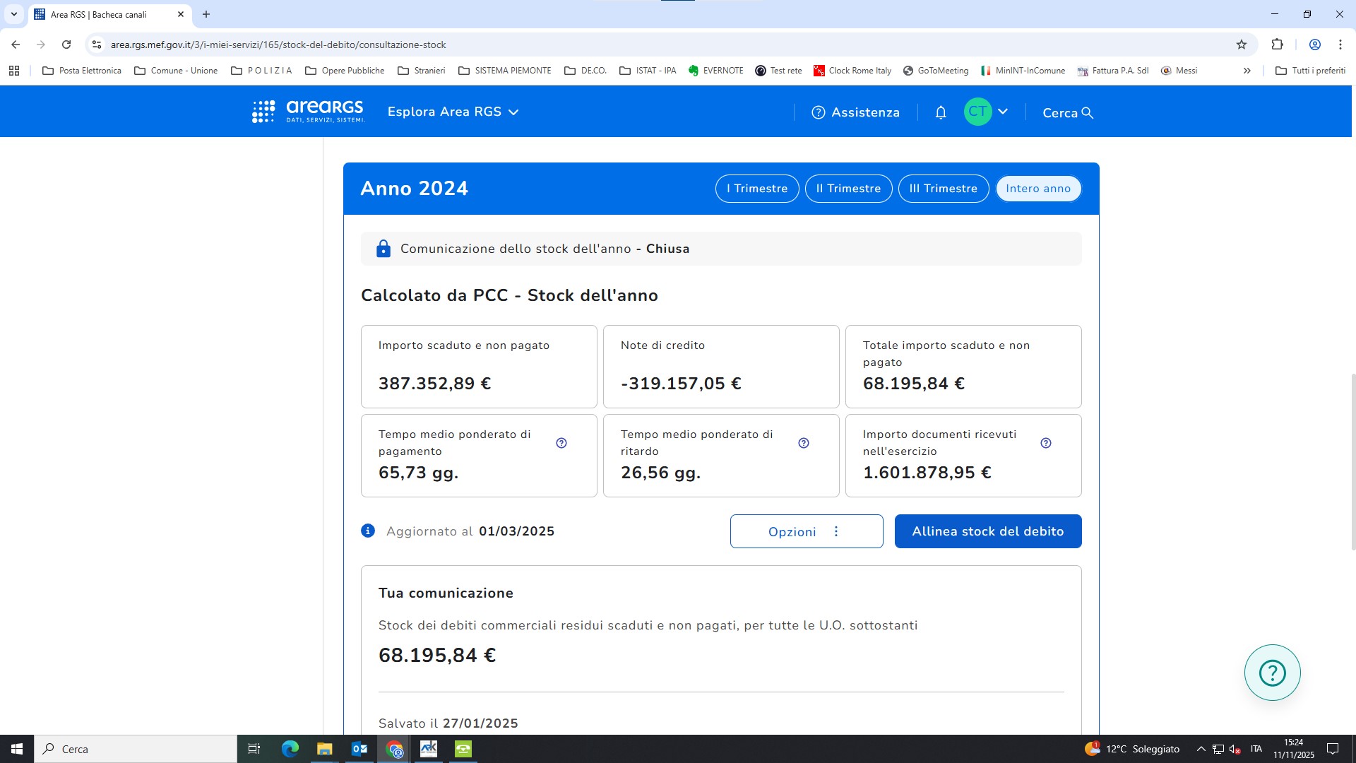Expand user menu chevron next to CT
Viewport: 1356px width, 763px height.
point(1003,112)
